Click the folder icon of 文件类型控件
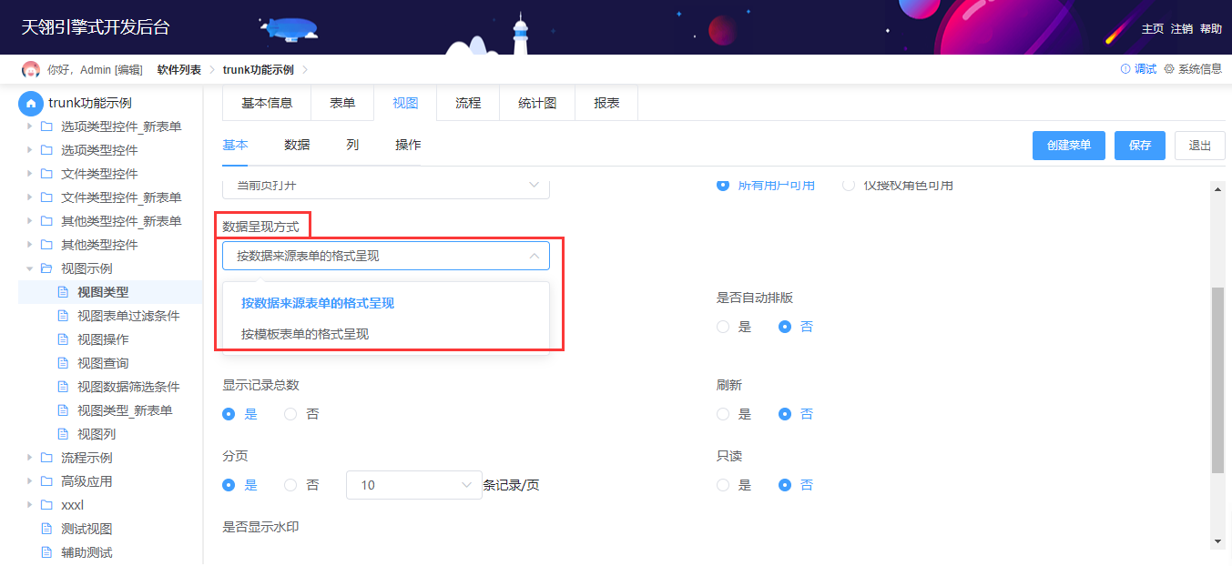 pos(46,174)
